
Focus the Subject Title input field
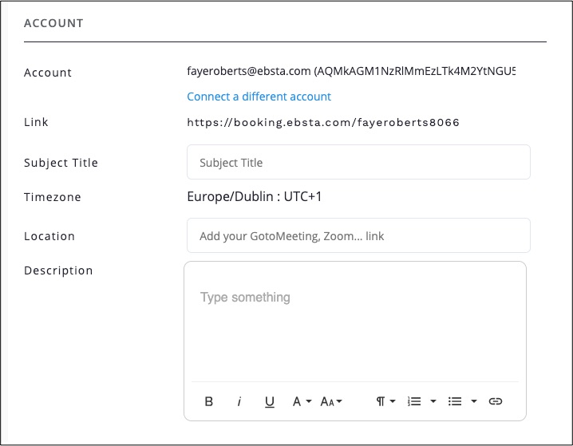(x=358, y=162)
